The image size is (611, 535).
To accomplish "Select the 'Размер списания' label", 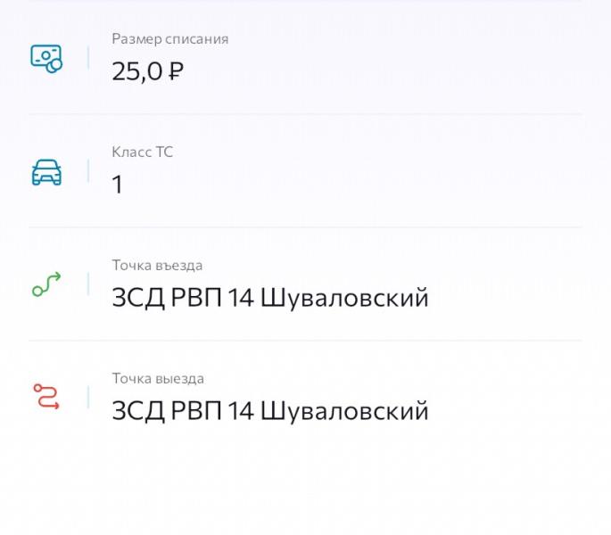I will 169,39.
